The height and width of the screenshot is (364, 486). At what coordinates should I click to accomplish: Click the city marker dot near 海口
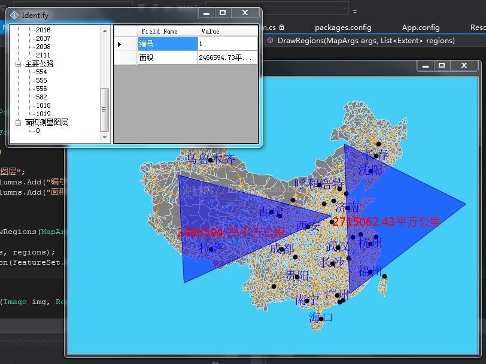click(321, 319)
